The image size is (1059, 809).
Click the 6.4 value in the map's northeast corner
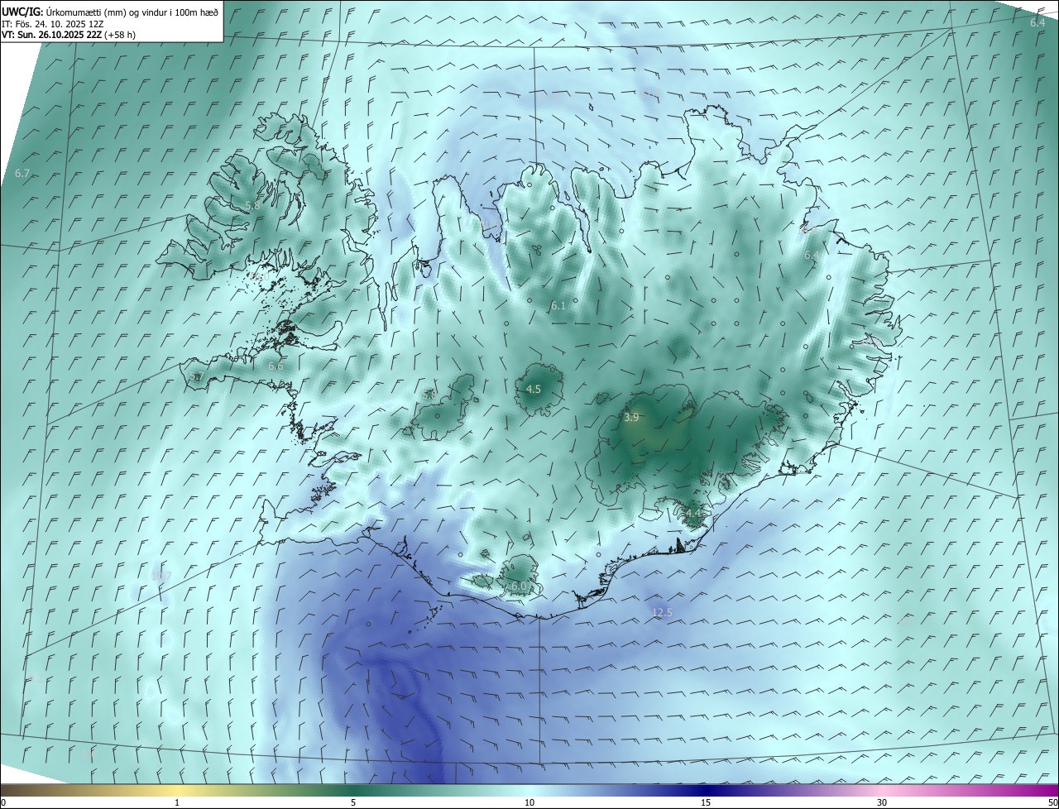tap(1037, 22)
